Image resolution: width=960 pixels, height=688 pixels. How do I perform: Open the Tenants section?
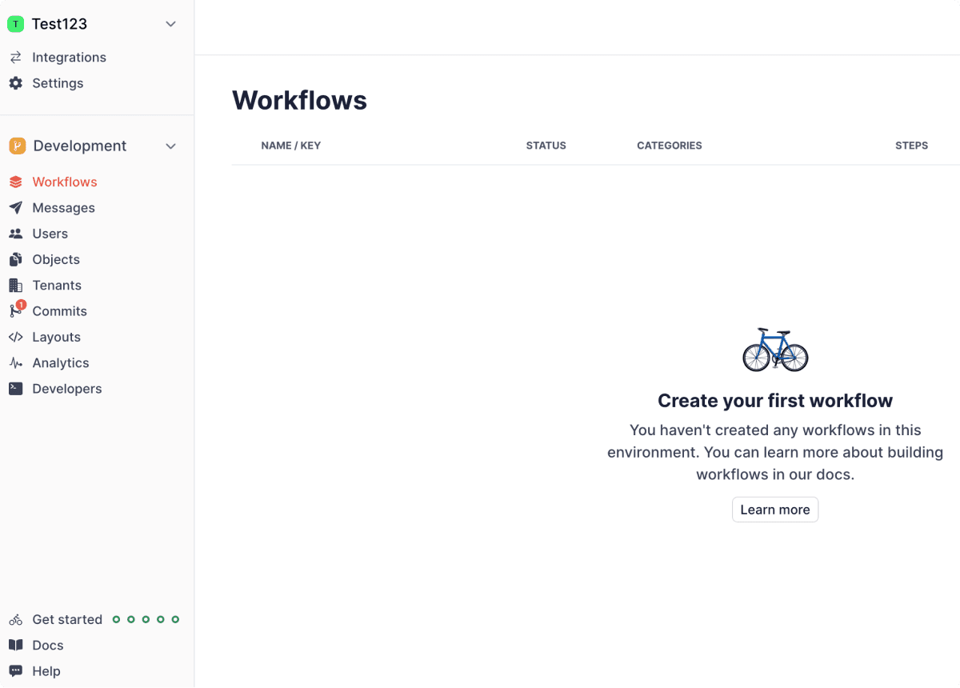click(56, 285)
